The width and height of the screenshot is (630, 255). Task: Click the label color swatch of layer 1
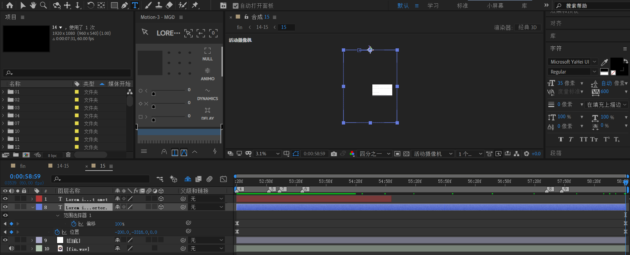pyautogui.click(x=39, y=199)
